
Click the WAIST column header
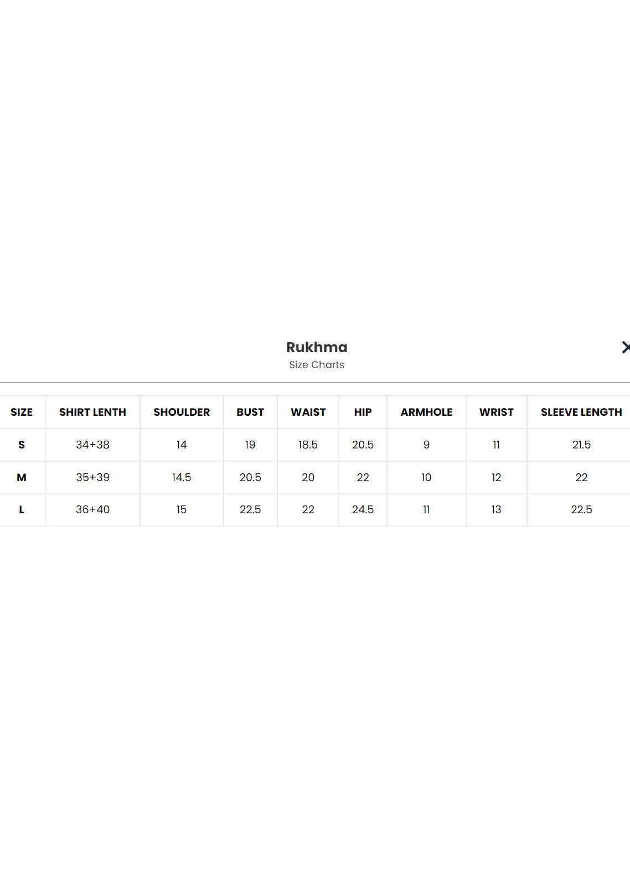[x=308, y=412]
